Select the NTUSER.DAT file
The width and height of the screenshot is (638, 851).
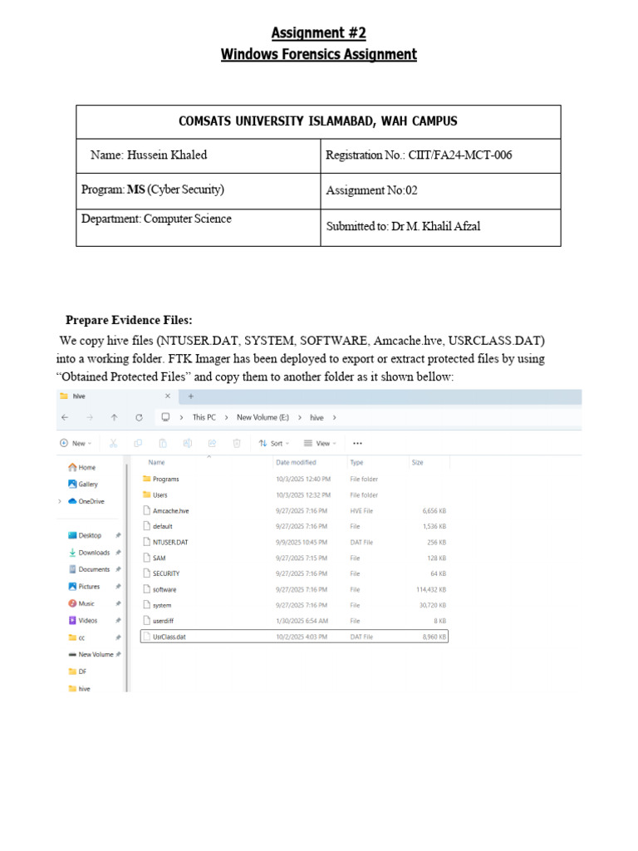pyautogui.click(x=295, y=542)
